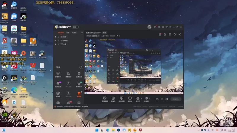Select the 文本 1 source row

69,37
